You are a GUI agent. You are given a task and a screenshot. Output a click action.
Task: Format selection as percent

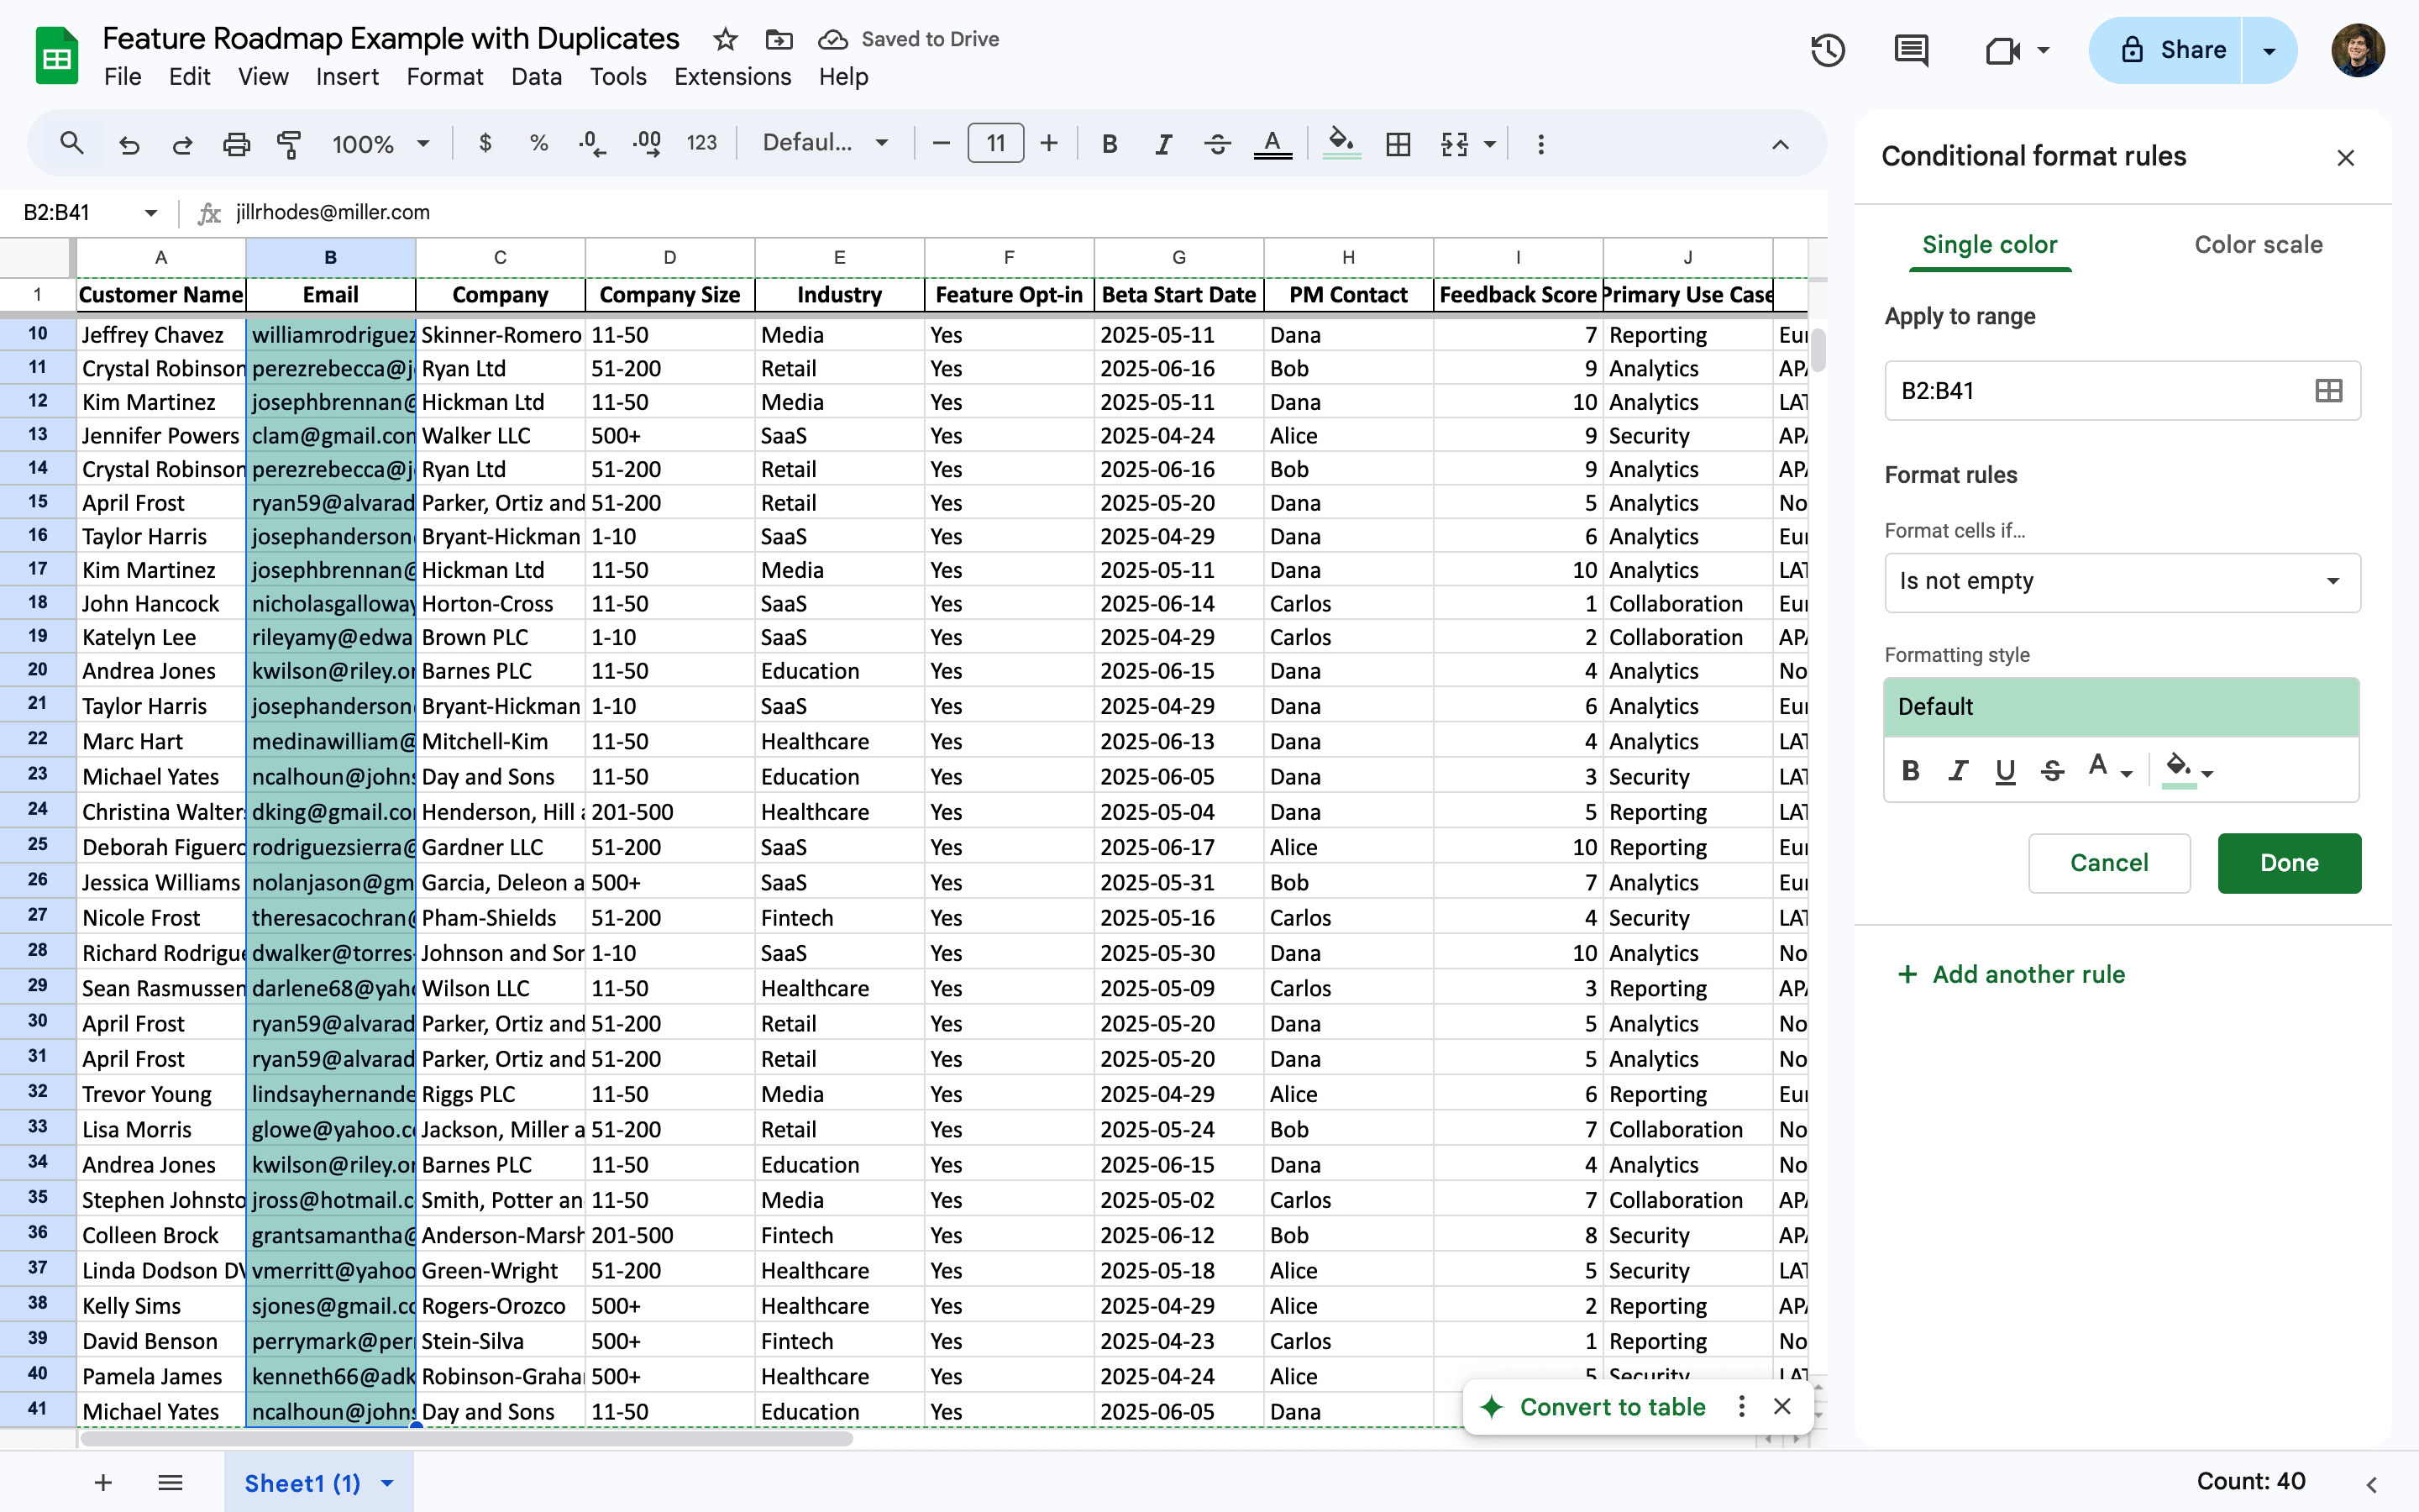pyautogui.click(x=538, y=143)
